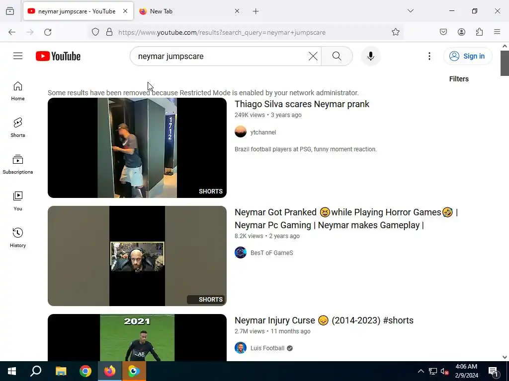Close the neymar jumpscare tab
Screen dimensions: 509x381
pos(125,11)
